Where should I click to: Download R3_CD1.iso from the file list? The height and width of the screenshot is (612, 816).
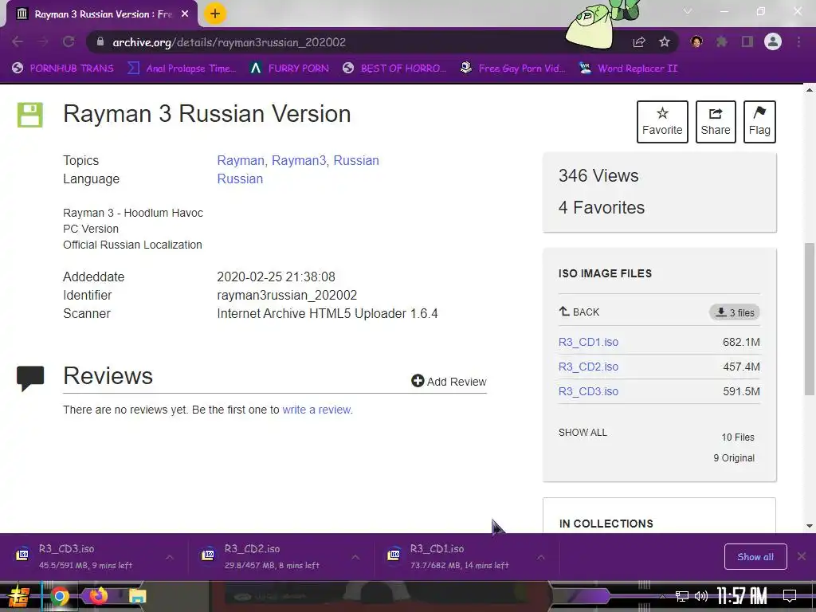[x=589, y=342]
